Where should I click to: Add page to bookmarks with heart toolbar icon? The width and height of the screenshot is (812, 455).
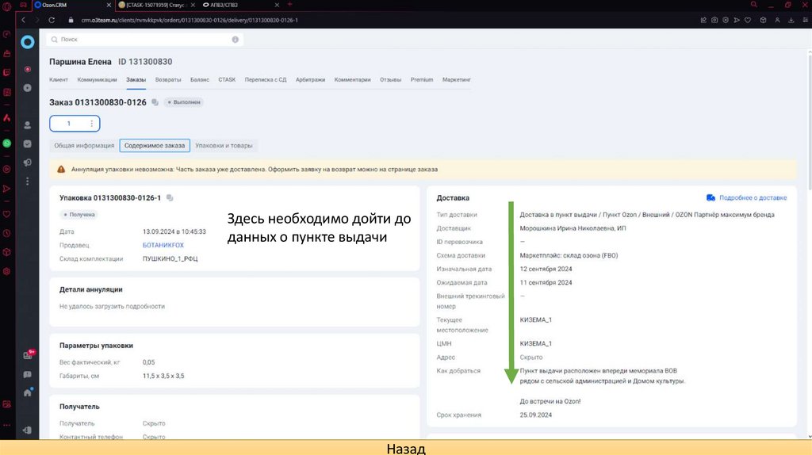tap(748, 20)
